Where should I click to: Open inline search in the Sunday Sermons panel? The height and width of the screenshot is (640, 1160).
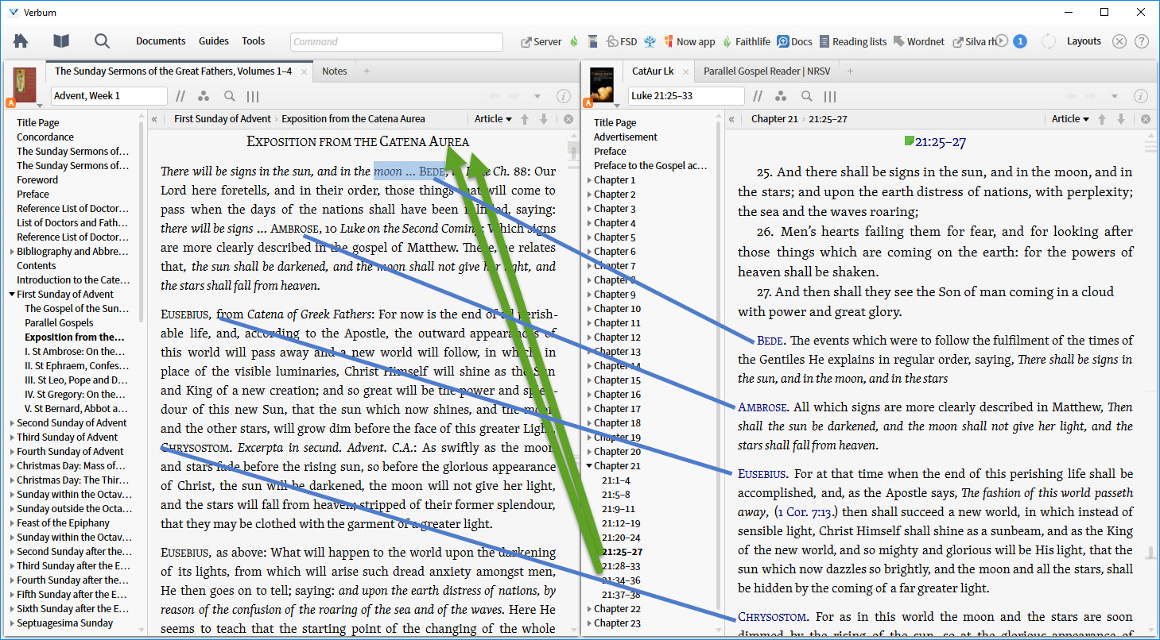point(229,96)
